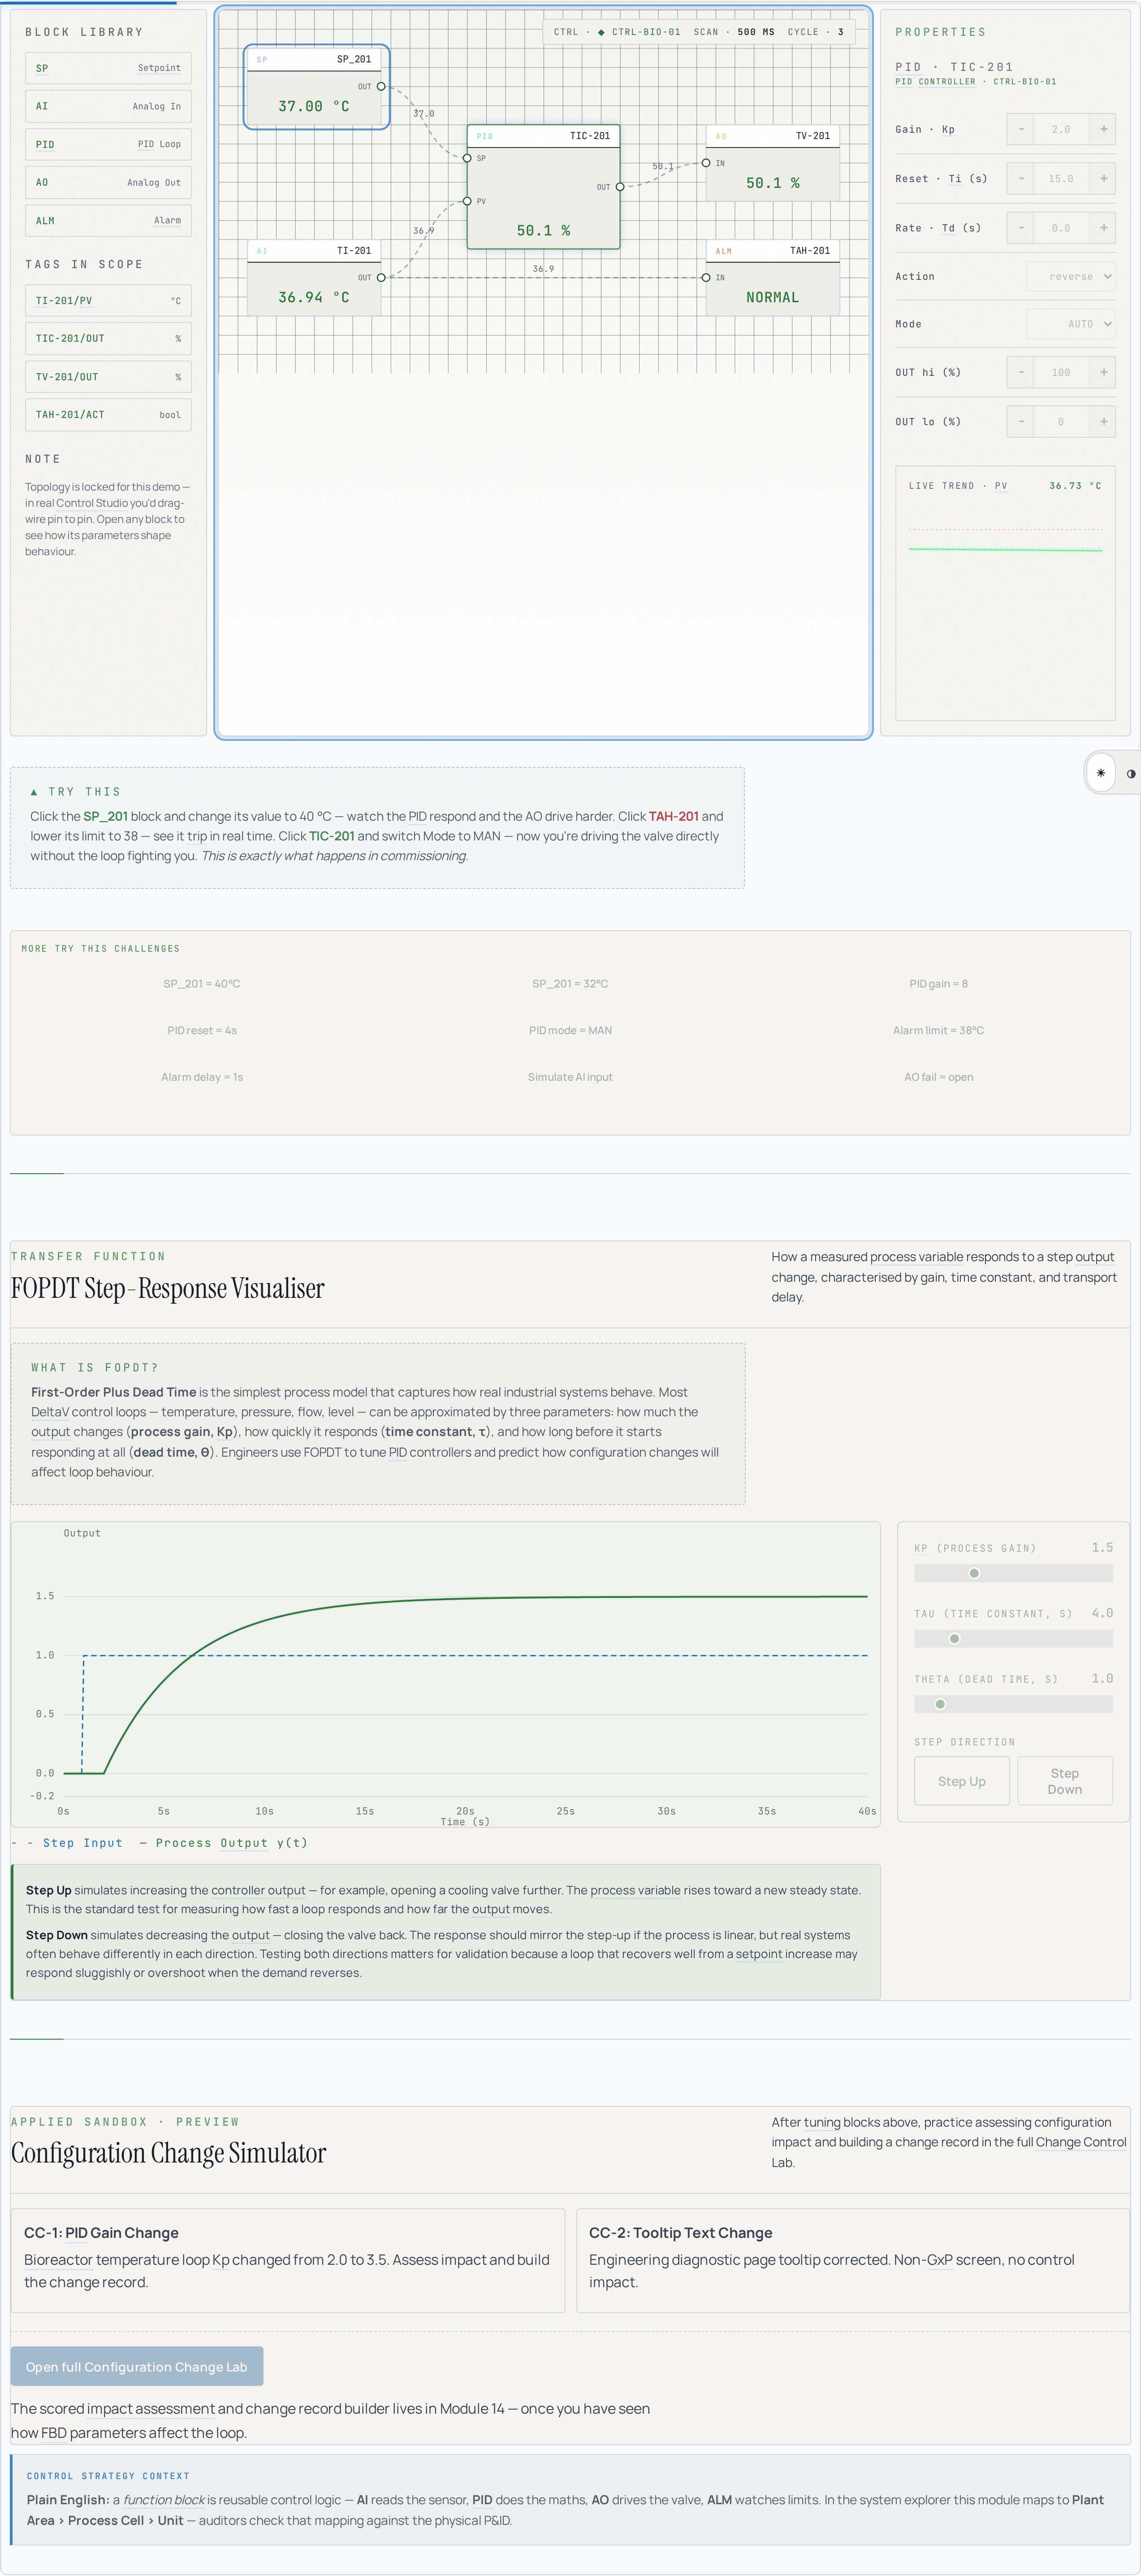Open the TI-201 analog input block
The image size is (1141, 2576).
tap(314, 277)
